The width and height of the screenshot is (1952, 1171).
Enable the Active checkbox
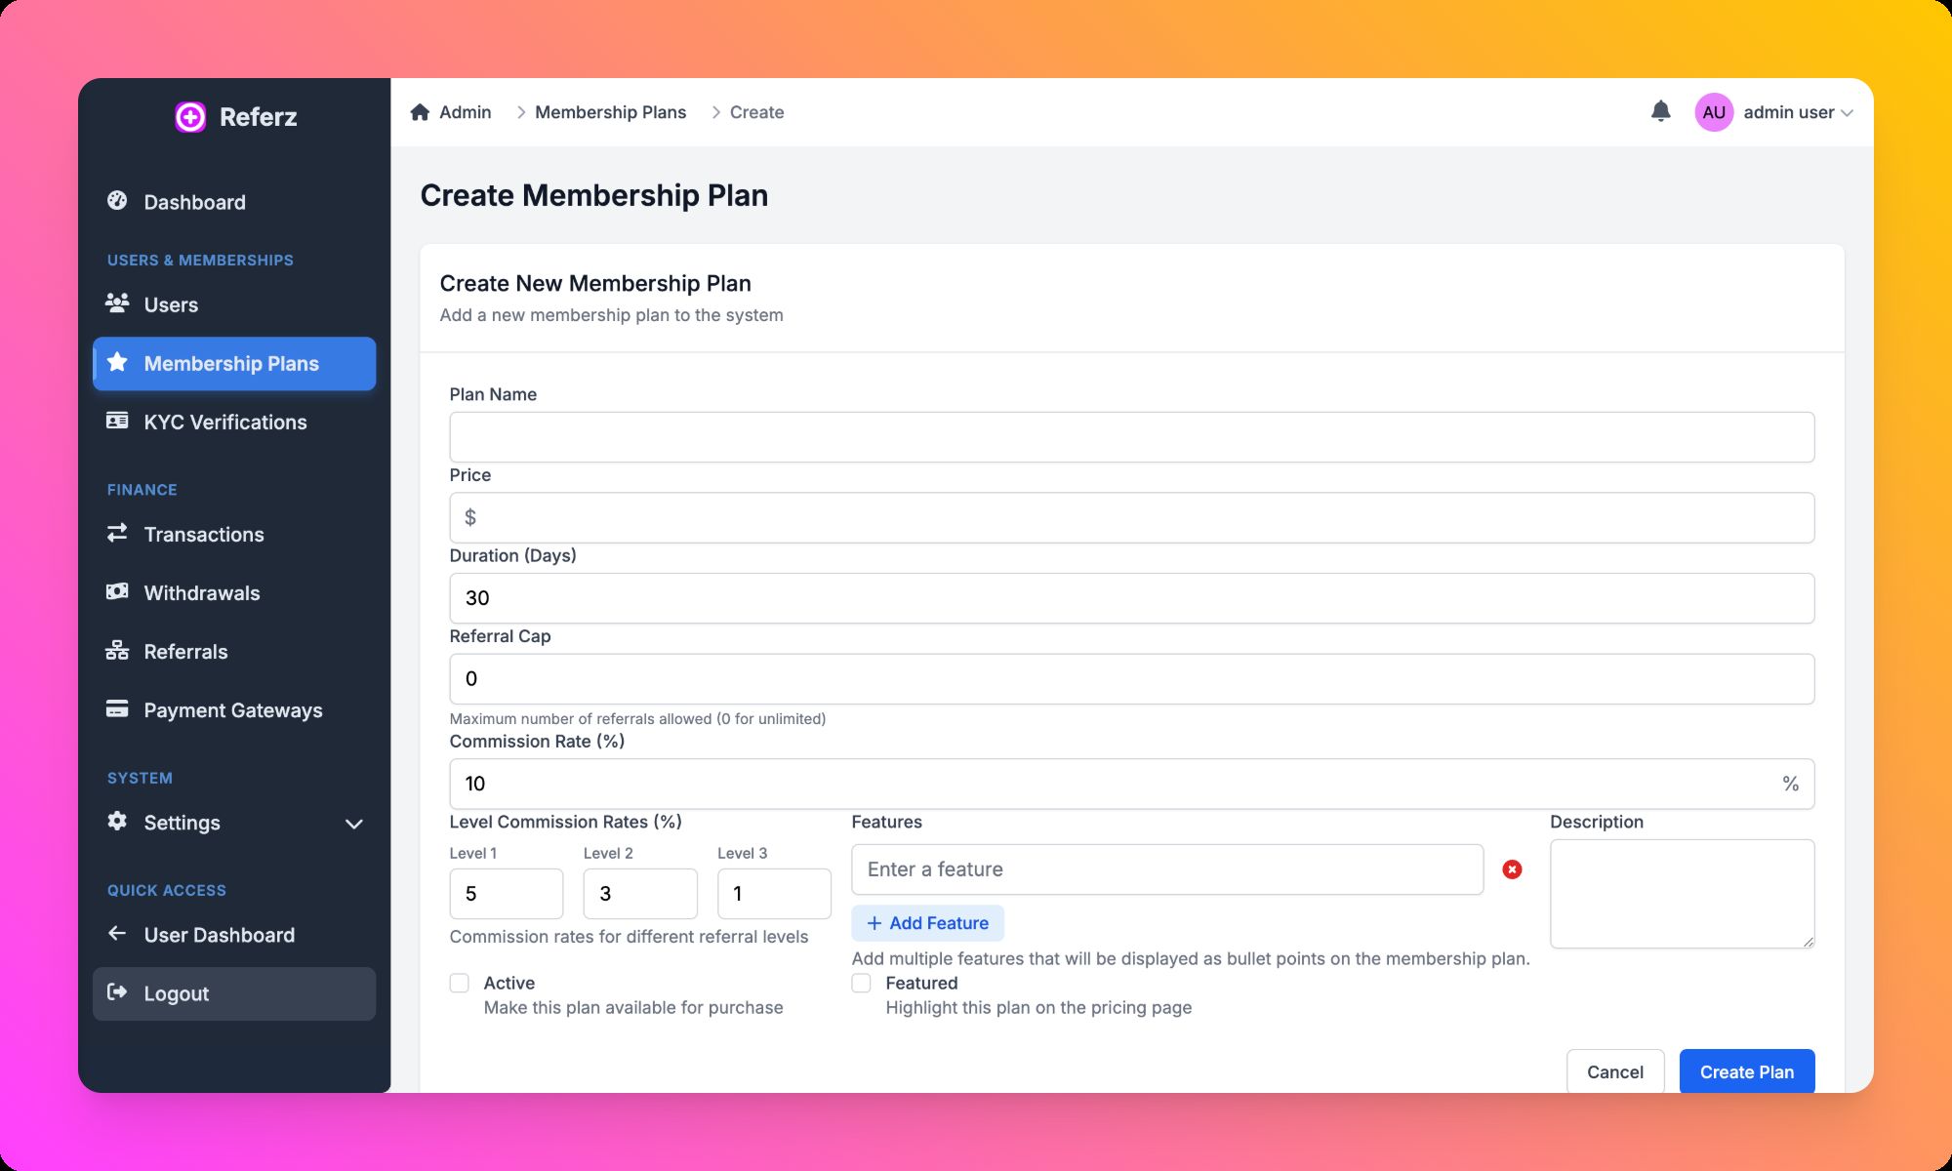pos(460,983)
